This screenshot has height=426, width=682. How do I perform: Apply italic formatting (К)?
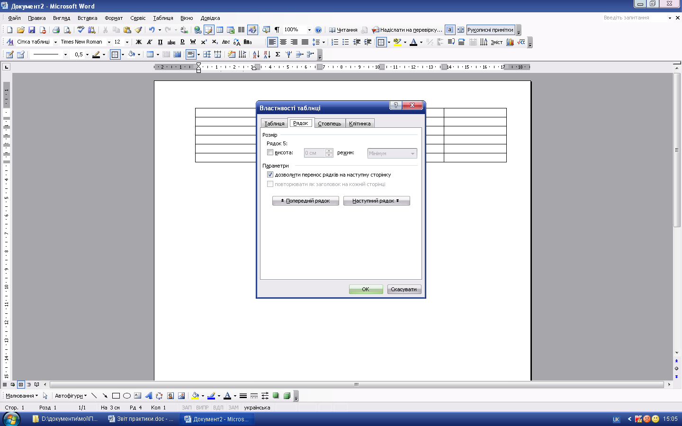tap(150, 42)
